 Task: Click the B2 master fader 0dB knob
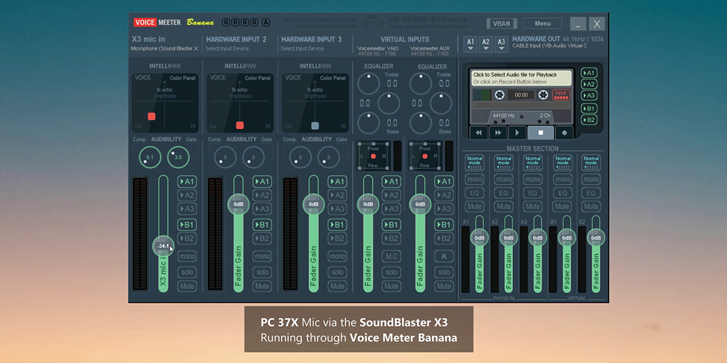(x=596, y=238)
